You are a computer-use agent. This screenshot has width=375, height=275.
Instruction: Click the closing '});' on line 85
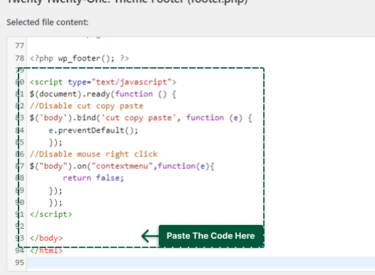(56, 142)
